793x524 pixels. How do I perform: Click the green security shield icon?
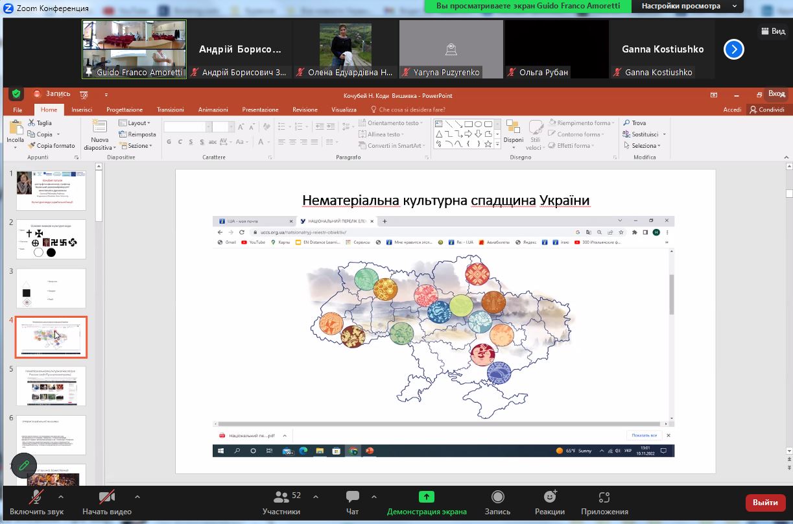(16, 94)
